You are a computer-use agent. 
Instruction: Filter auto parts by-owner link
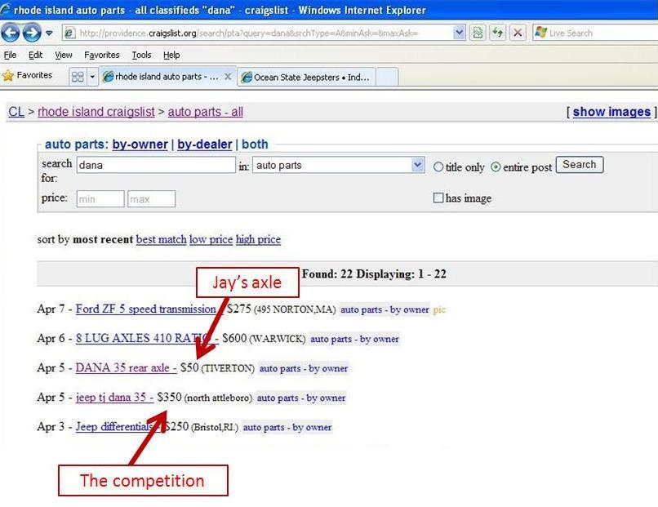click(140, 145)
